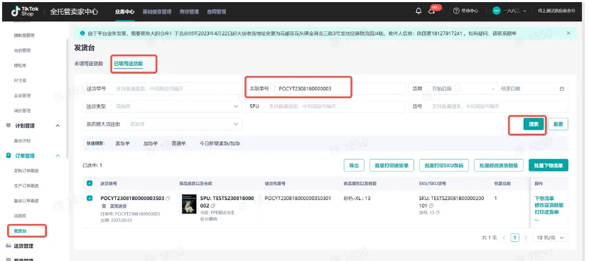Screen dimensions: 589x261
Task: Click 送货管理 sidebar section icon
Action: [9, 246]
